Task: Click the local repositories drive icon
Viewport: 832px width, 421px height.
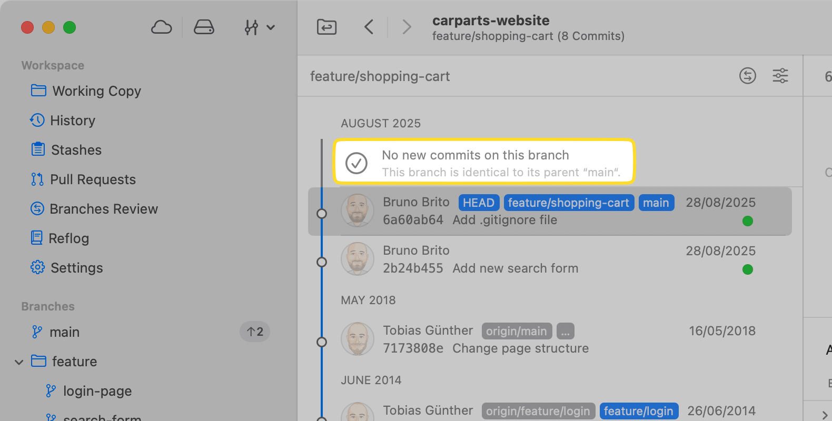Action: click(204, 27)
